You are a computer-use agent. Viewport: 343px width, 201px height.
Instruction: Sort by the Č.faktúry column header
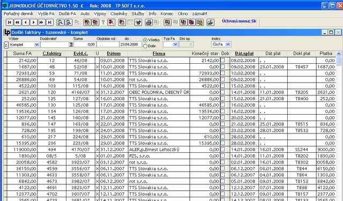click(x=52, y=54)
